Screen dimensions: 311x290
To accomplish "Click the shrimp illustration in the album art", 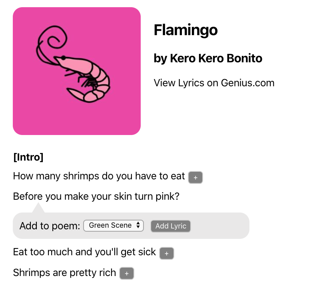I will pyautogui.click(x=75, y=66).
